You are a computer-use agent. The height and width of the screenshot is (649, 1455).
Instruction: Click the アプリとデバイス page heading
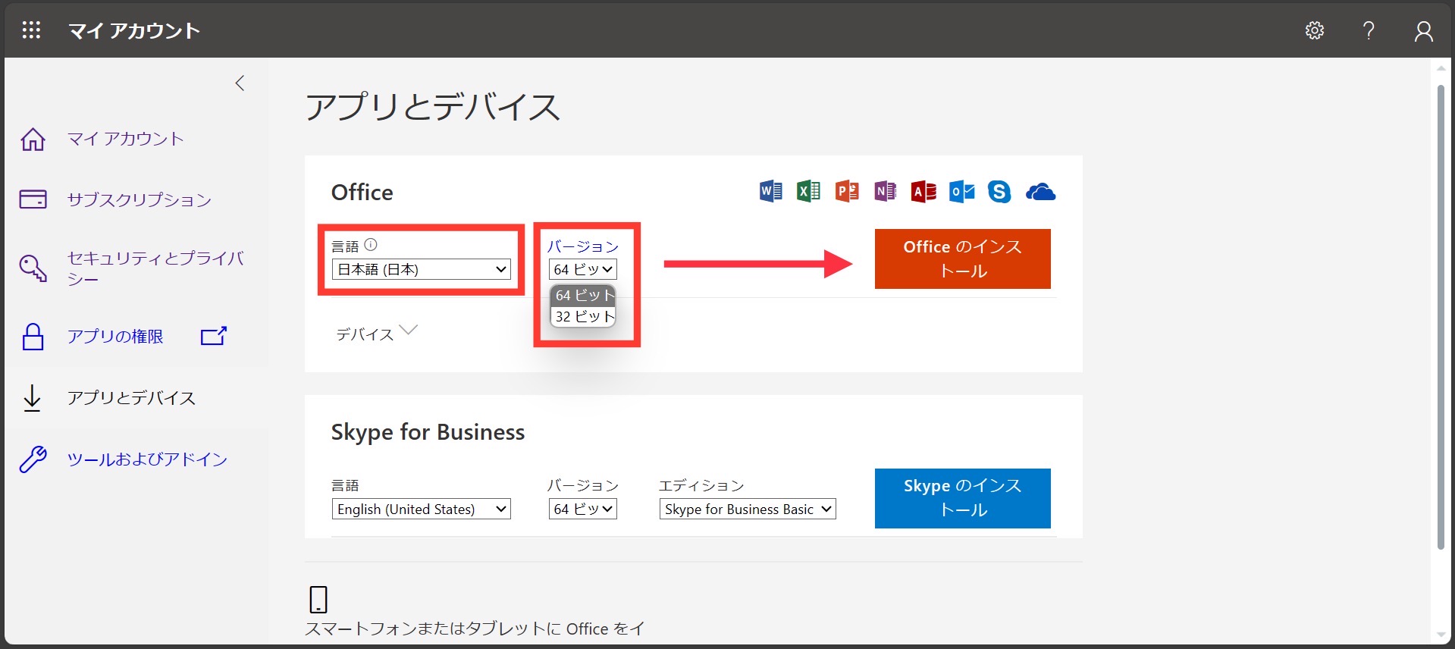click(432, 107)
